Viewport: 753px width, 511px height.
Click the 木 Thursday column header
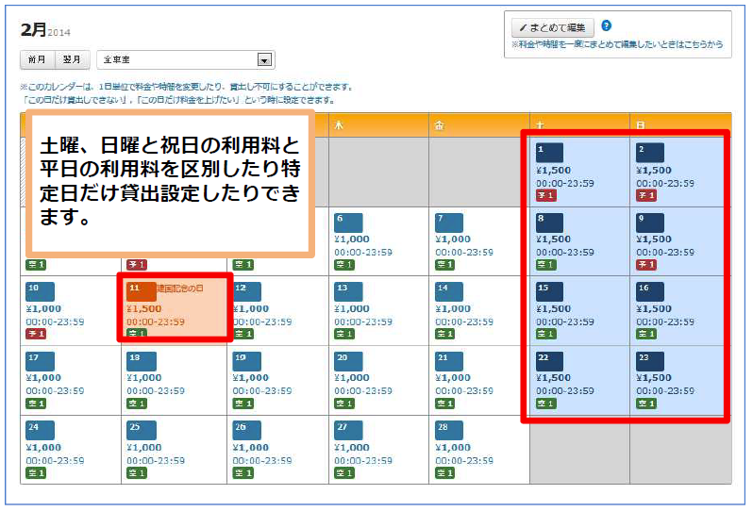[378, 124]
